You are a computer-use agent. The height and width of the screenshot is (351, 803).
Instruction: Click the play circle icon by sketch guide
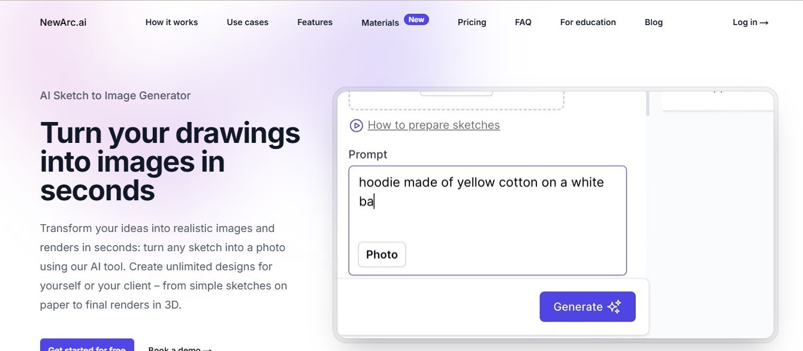356,126
